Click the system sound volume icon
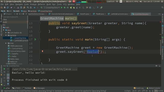This screenshot has width=164, height=92. tap(141, 2)
